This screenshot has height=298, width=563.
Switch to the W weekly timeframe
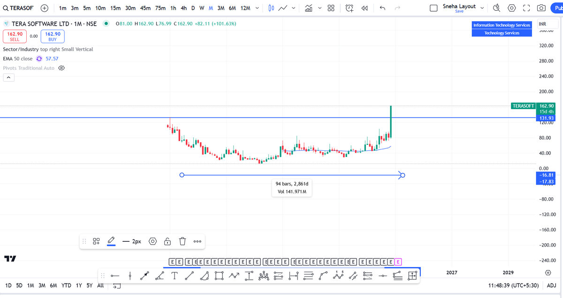201,8
